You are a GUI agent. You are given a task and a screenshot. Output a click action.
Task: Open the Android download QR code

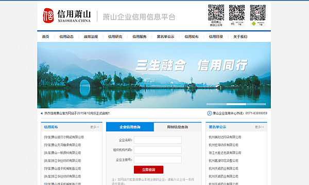click(x=258, y=12)
